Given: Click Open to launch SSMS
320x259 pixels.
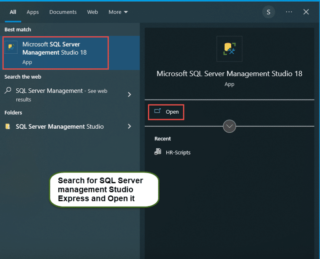Looking at the screenshot, I should click(x=166, y=112).
